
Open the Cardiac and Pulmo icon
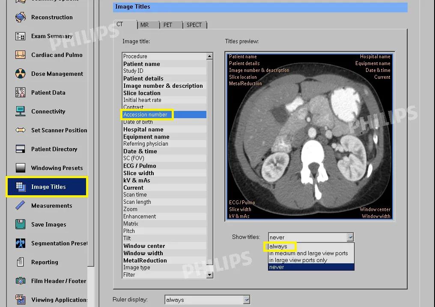point(20,55)
